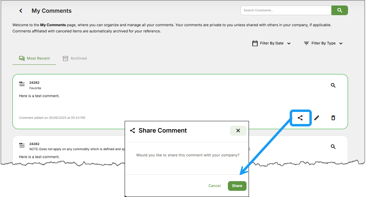366x197 pixels.
Task: Select the 24282 title on the Favorite comment
Action: click(x=35, y=83)
